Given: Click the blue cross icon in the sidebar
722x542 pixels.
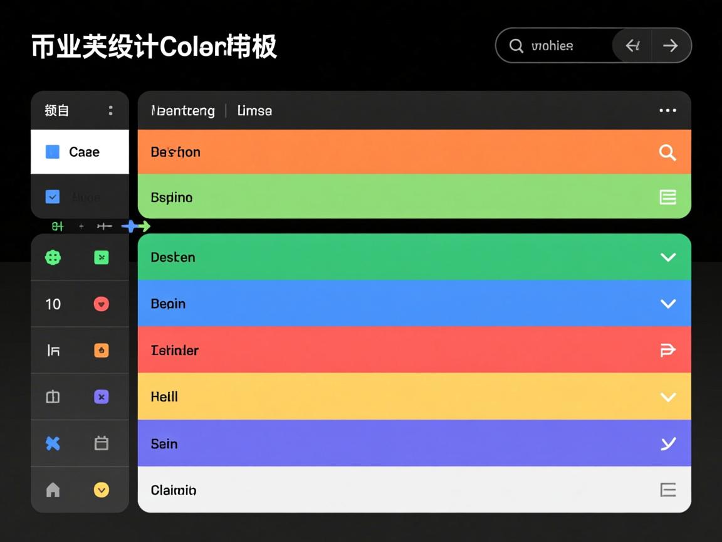Looking at the screenshot, I should (x=53, y=444).
